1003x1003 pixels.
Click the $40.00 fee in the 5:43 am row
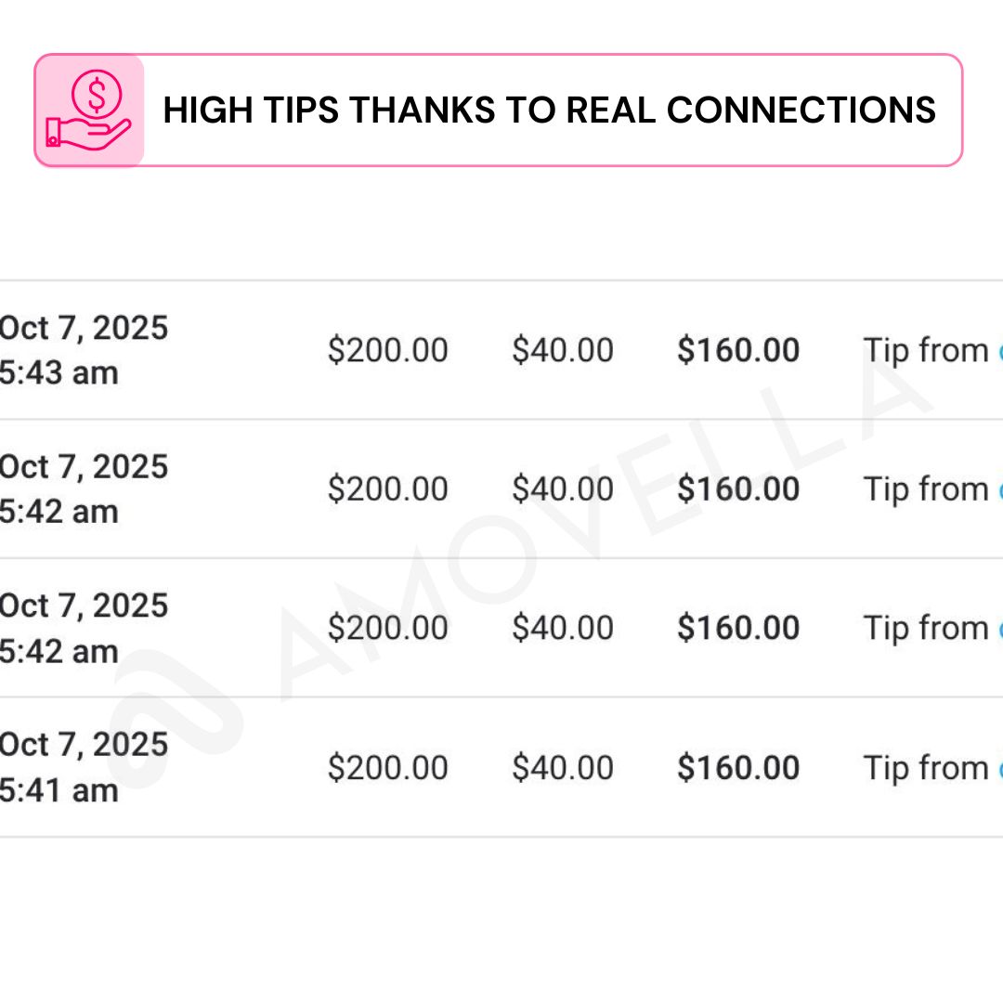(x=563, y=350)
